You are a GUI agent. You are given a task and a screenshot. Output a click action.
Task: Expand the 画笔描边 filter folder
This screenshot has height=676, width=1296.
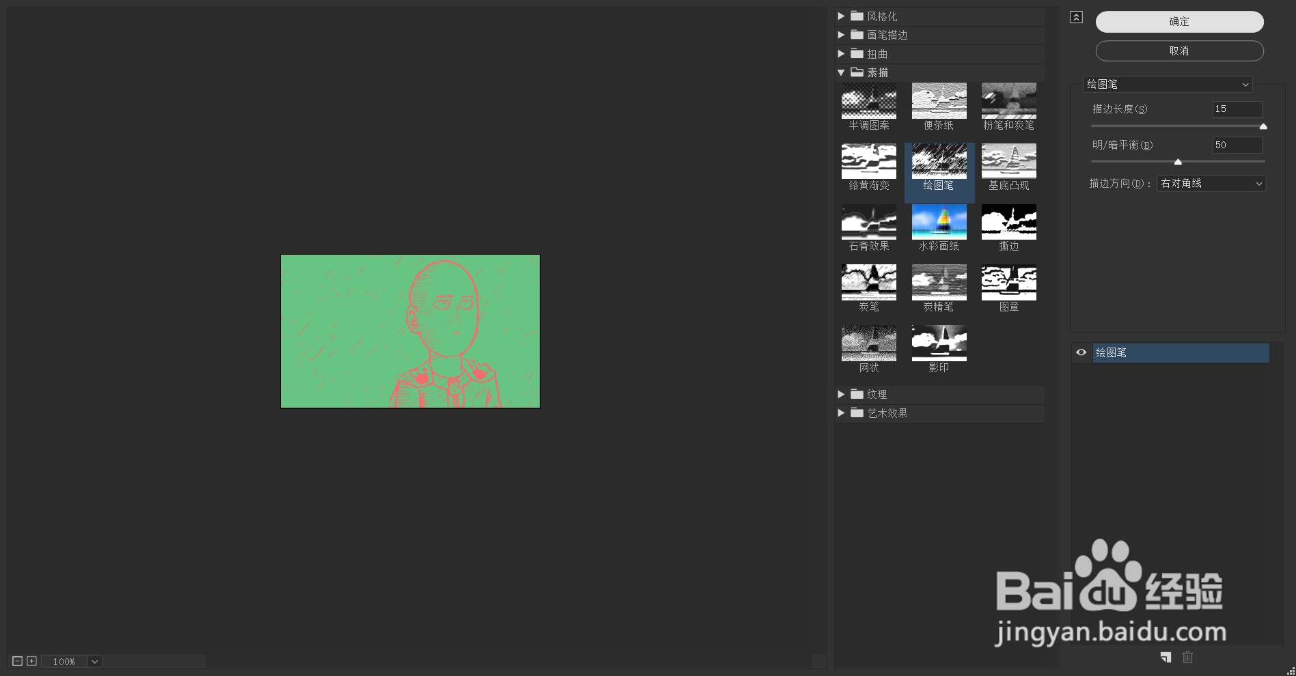[841, 35]
